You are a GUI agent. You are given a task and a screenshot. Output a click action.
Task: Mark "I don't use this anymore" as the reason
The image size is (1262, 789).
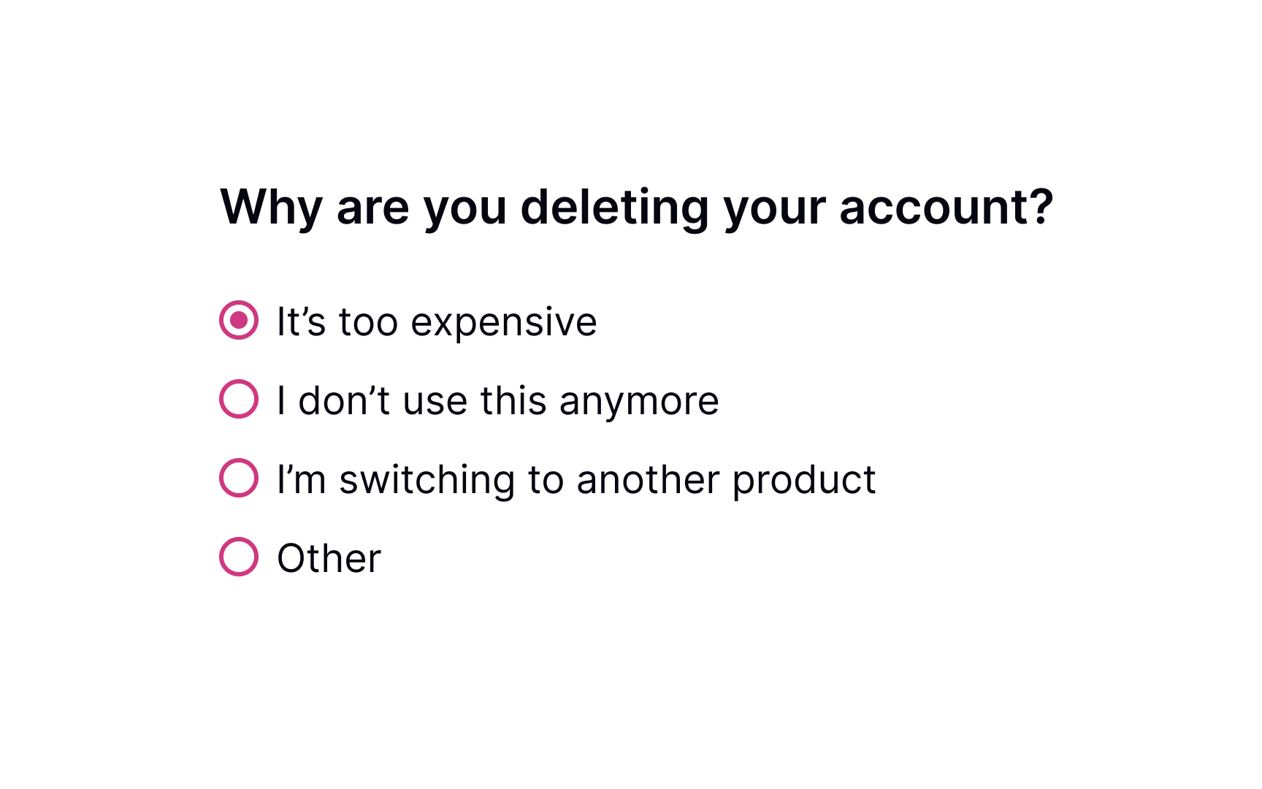tap(239, 399)
